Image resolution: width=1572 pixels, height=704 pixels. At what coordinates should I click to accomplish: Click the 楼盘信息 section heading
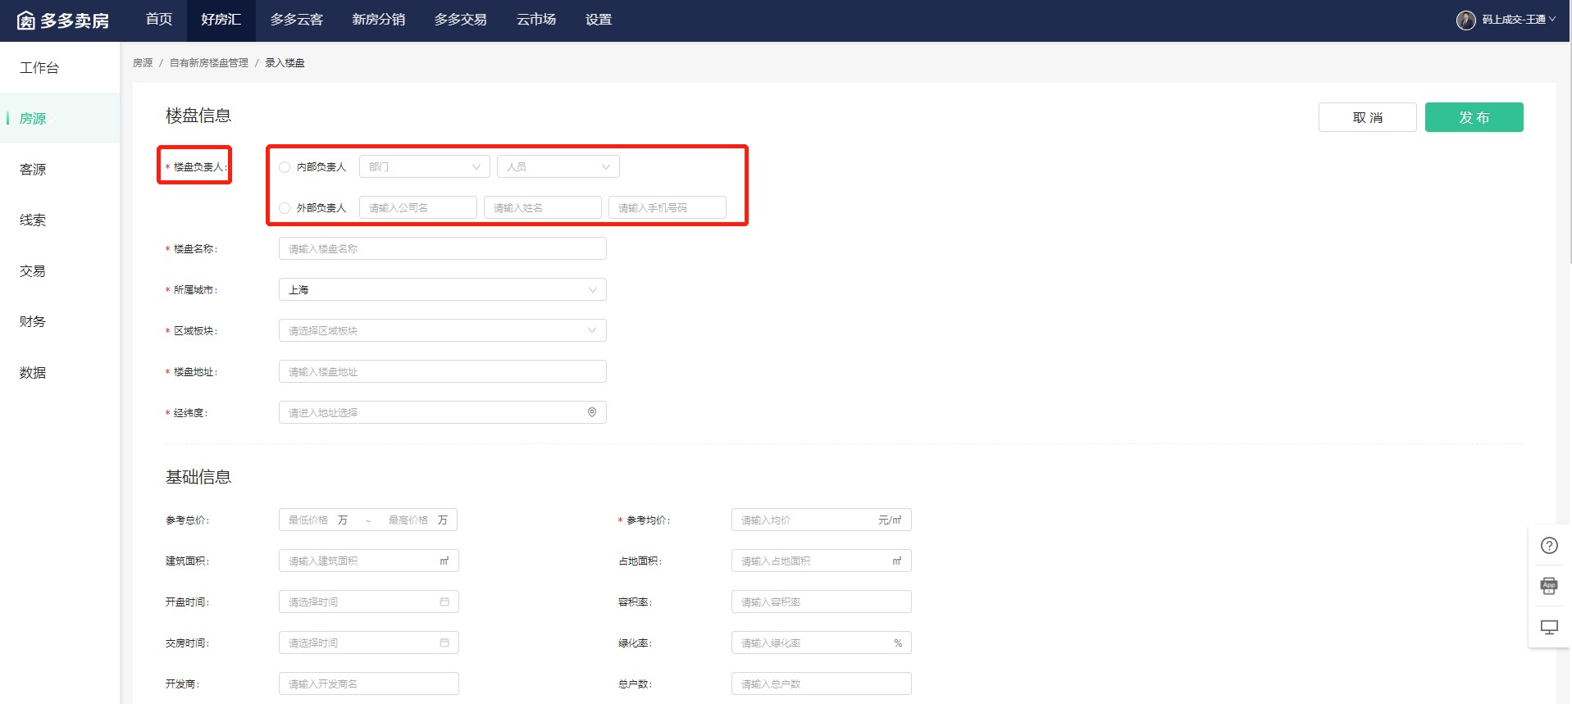(x=198, y=116)
